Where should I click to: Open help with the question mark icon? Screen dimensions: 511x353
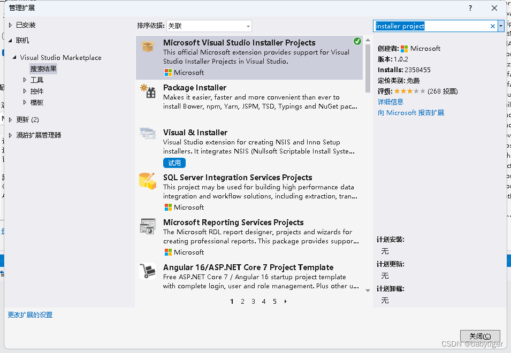pyautogui.click(x=470, y=8)
